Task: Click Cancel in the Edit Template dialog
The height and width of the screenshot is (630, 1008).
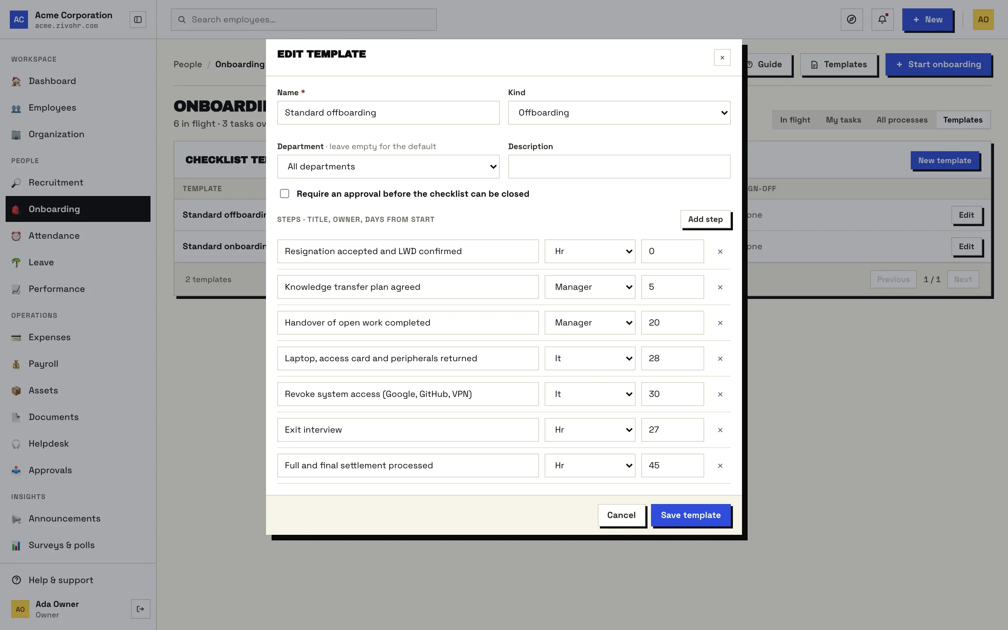Action: (x=621, y=516)
